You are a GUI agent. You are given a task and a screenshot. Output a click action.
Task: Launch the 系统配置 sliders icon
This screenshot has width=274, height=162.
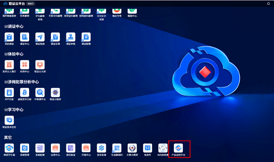click(x=40, y=148)
